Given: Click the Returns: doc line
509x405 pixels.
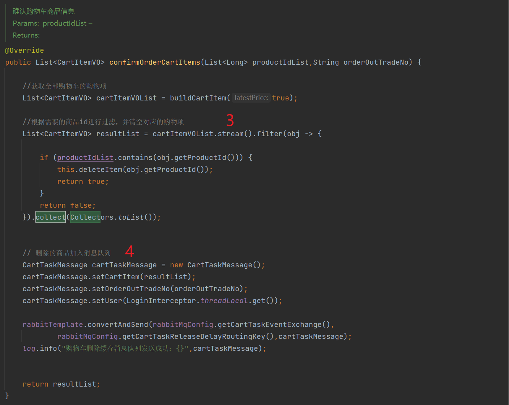Looking at the screenshot, I should tap(26, 35).
